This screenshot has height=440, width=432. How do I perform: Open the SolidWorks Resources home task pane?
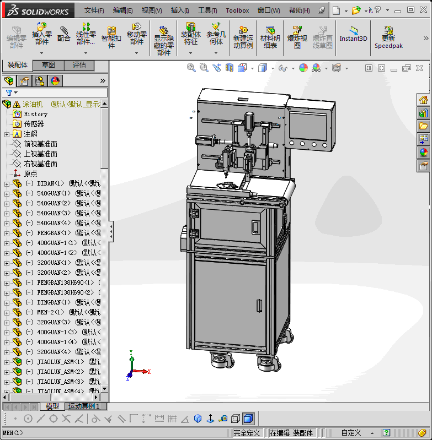423,100
